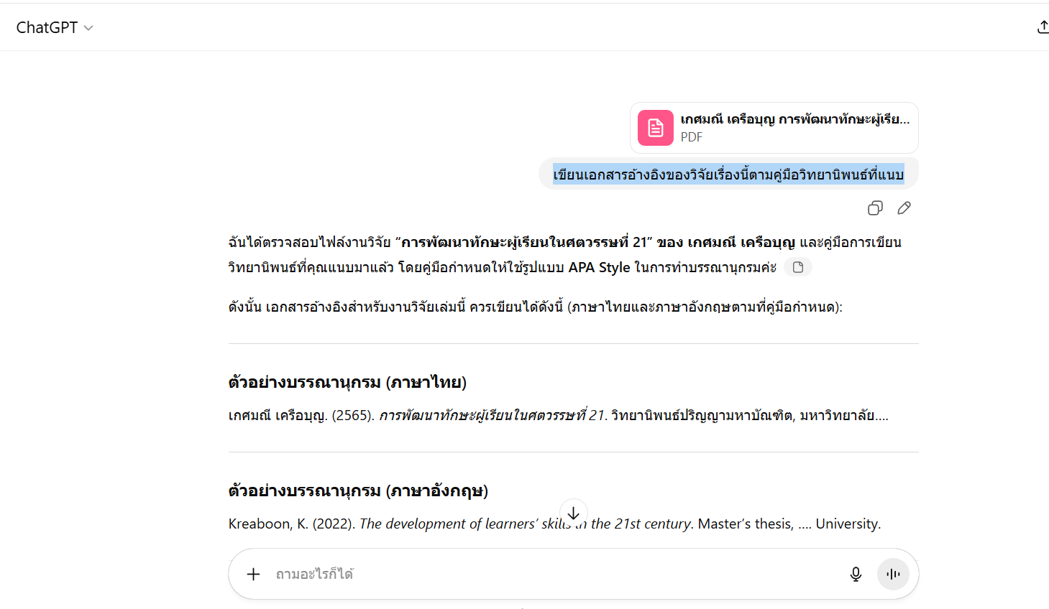The height and width of the screenshot is (609, 1049).
Task: Launch voice mode with the waveform icon
Action: (x=893, y=574)
